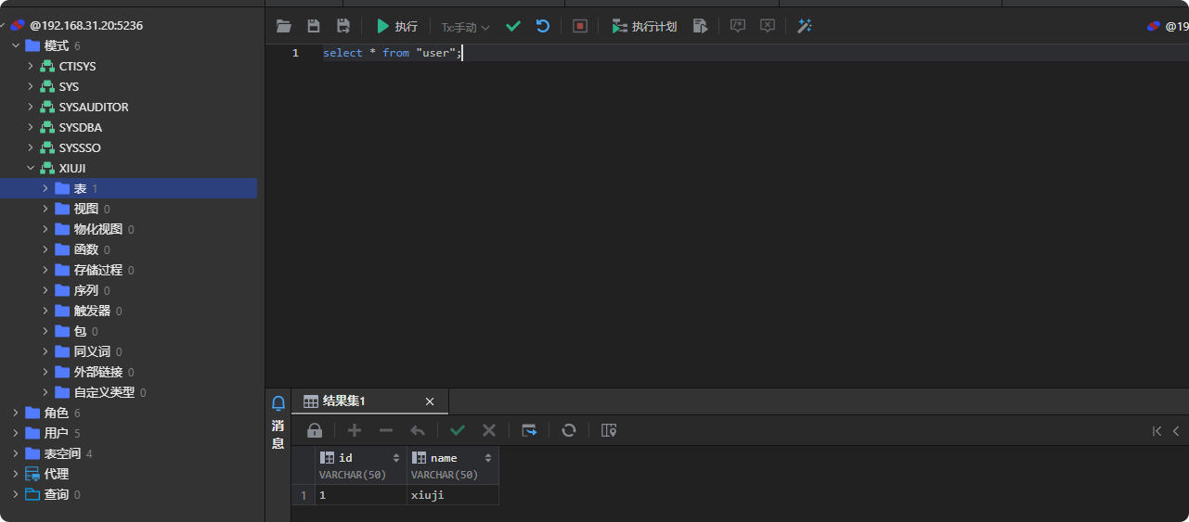The image size is (1189, 522).
Task: Expand the 用户 users folder
Action: point(15,433)
